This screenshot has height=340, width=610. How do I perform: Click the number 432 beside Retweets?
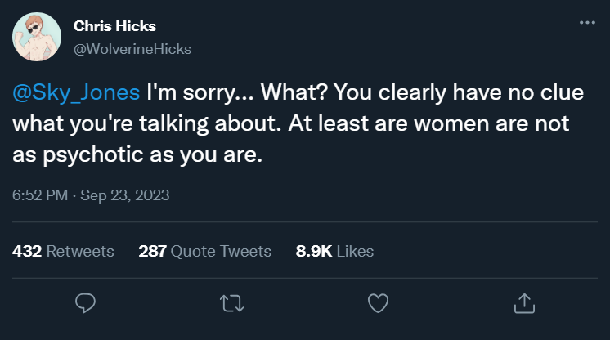coord(27,251)
